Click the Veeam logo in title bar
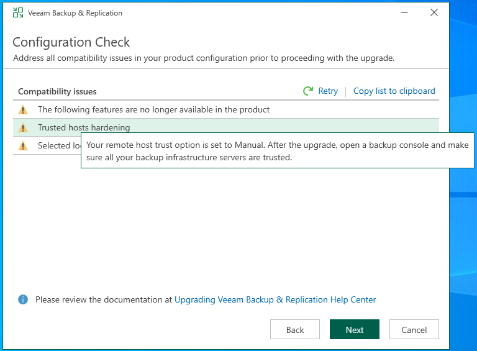The height and width of the screenshot is (351, 477). click(18, 12)
